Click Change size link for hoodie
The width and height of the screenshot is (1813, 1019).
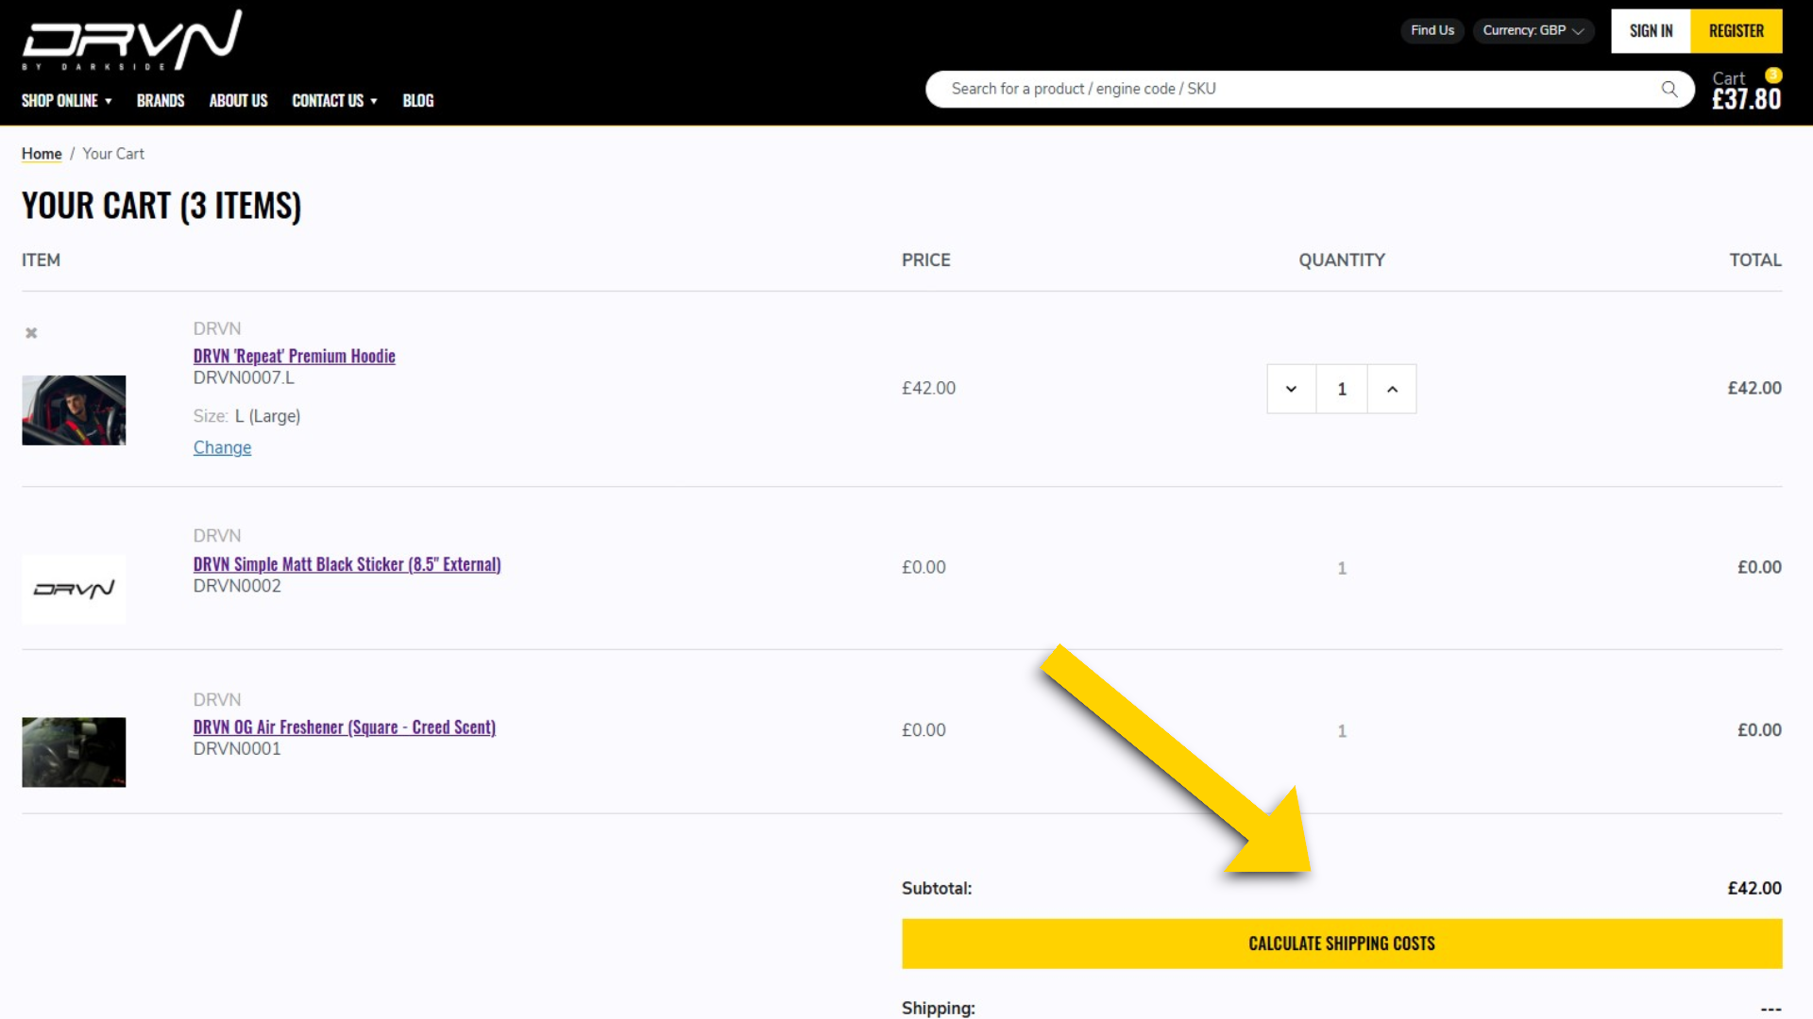(222, 447)
